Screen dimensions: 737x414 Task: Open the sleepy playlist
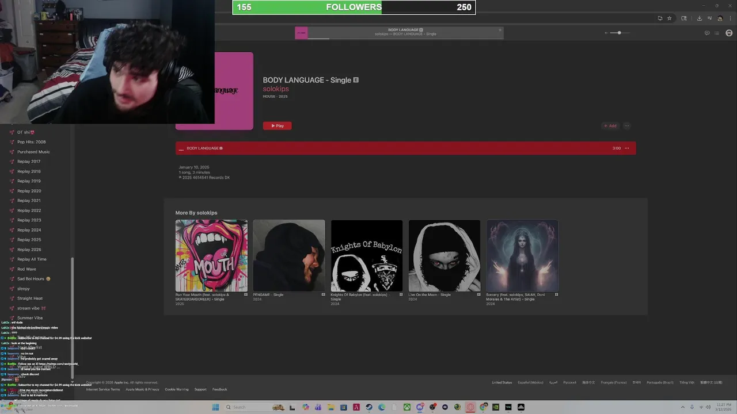coord(24,289)
